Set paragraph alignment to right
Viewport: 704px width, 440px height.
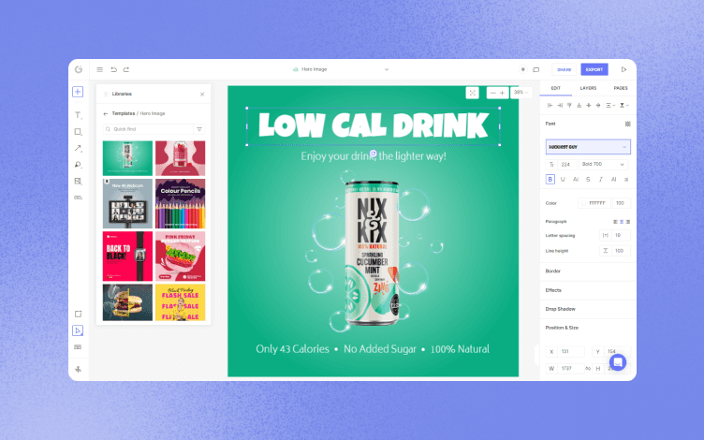tap(627, 222)
